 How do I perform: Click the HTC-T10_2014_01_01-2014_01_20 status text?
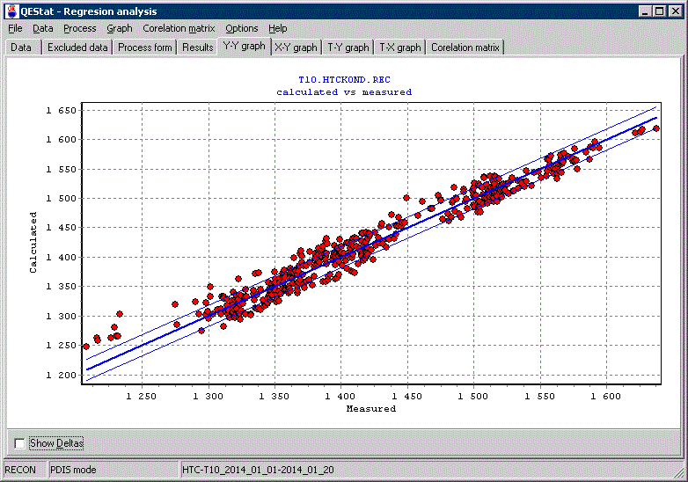(258, 470)
